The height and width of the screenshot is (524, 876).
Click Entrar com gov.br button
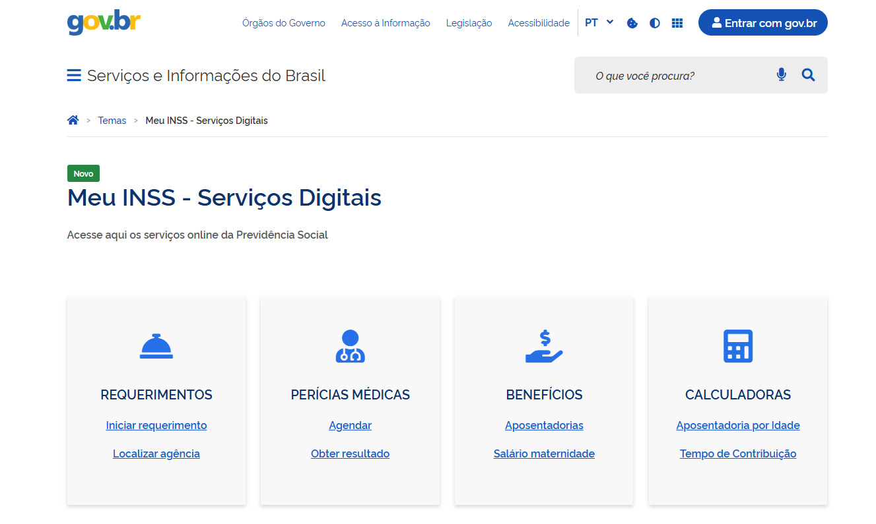[763, 22]
